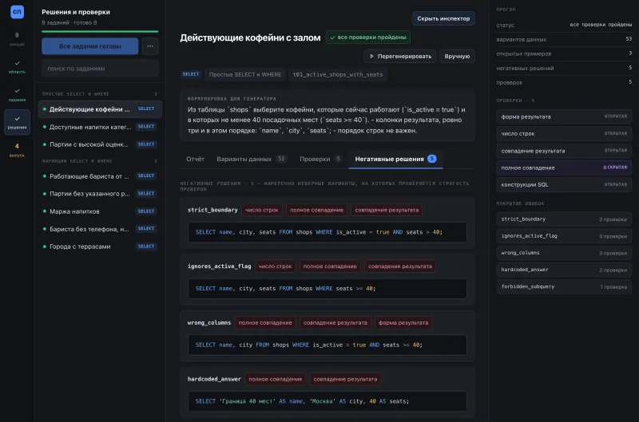Select task Партии без указанного р...
This screenshot has height=422, width=639.
(x=100, y=193)
